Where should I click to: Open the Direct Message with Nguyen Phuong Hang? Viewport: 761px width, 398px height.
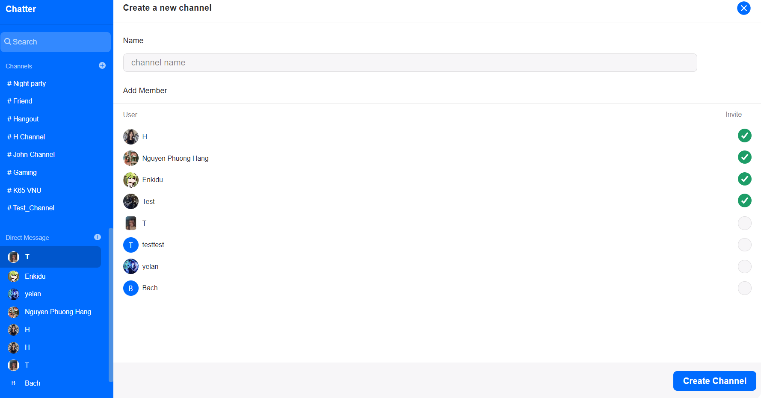(58, 312)
